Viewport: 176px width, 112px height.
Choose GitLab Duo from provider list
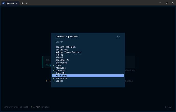(x=88, y=50)
